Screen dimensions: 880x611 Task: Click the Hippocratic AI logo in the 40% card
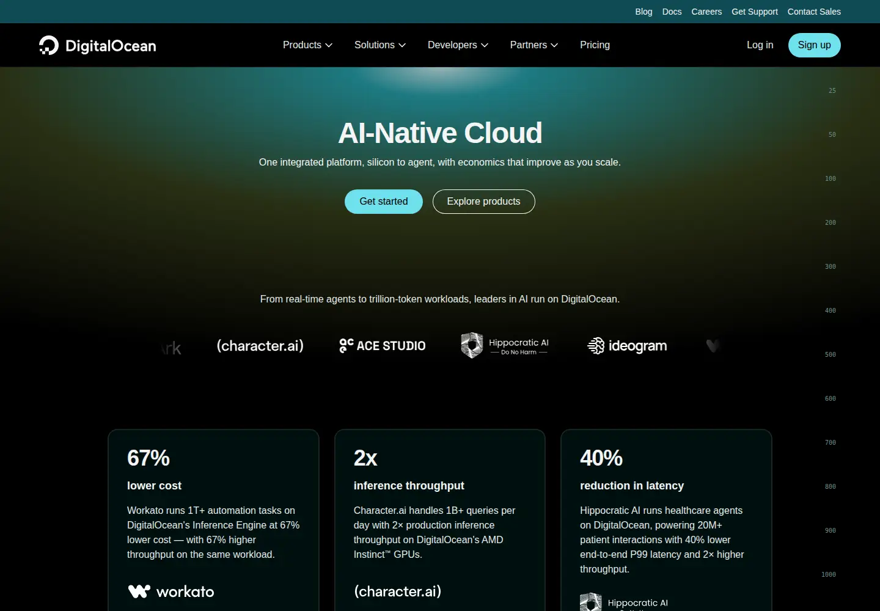pos(624,602)
